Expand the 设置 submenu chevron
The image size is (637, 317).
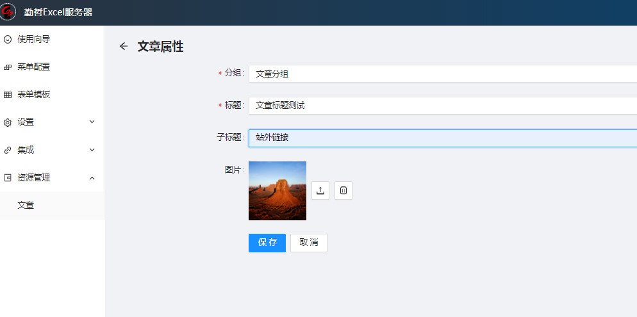pos(92,122)
